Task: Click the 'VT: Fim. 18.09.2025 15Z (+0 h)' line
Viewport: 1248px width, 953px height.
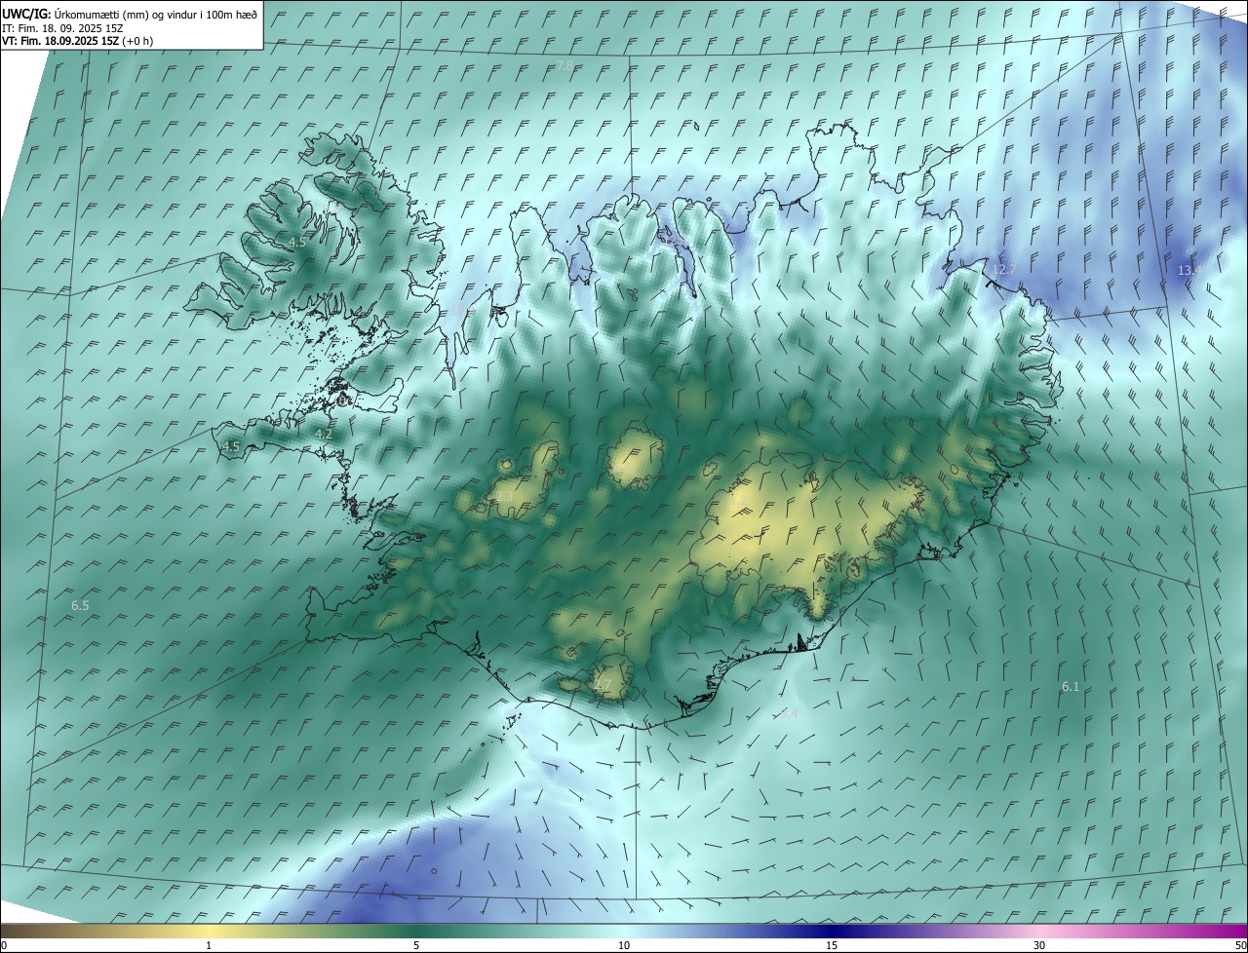Action: coord(77,41)
